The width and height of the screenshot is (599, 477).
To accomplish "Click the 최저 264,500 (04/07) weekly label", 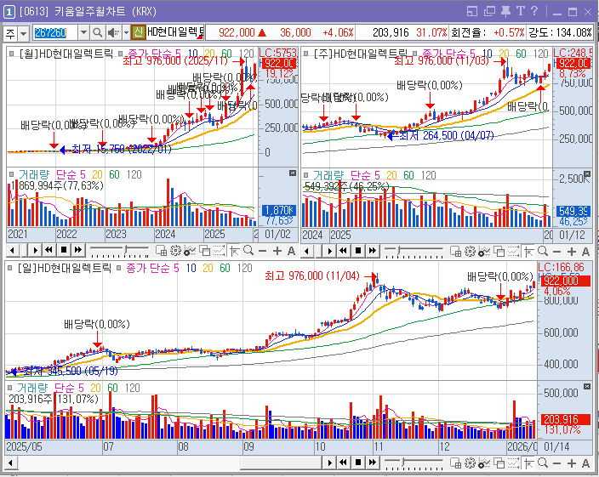I will tap(447, 135).
